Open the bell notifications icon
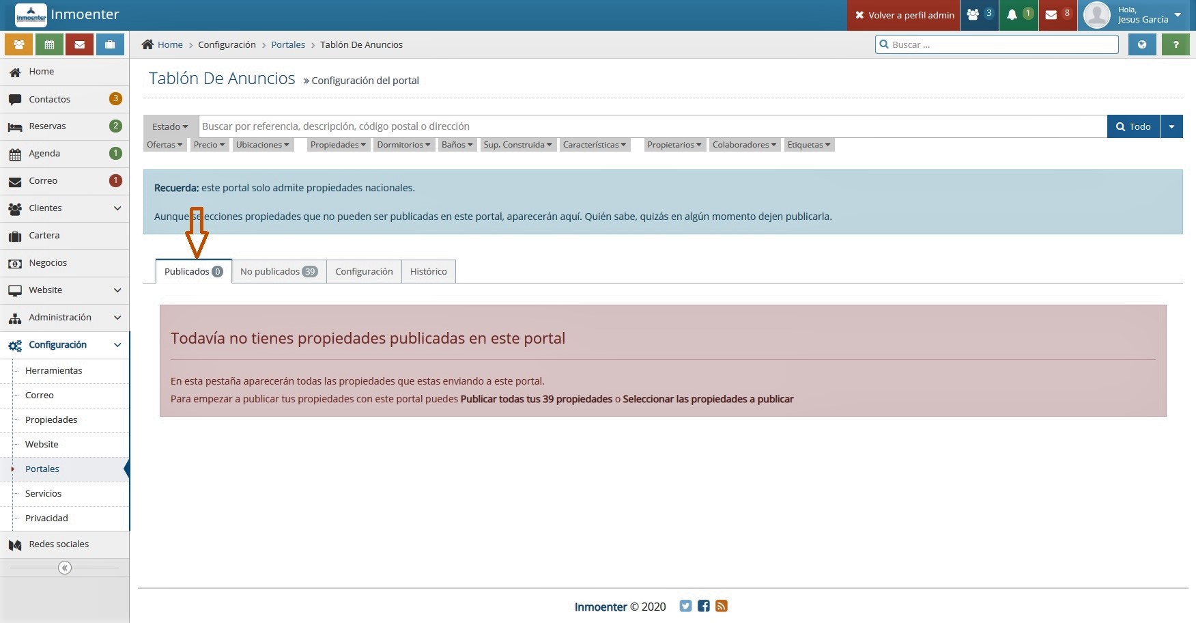This screenshot has height=623, width=1196. pyautogui.click(x=1019, y=15)
